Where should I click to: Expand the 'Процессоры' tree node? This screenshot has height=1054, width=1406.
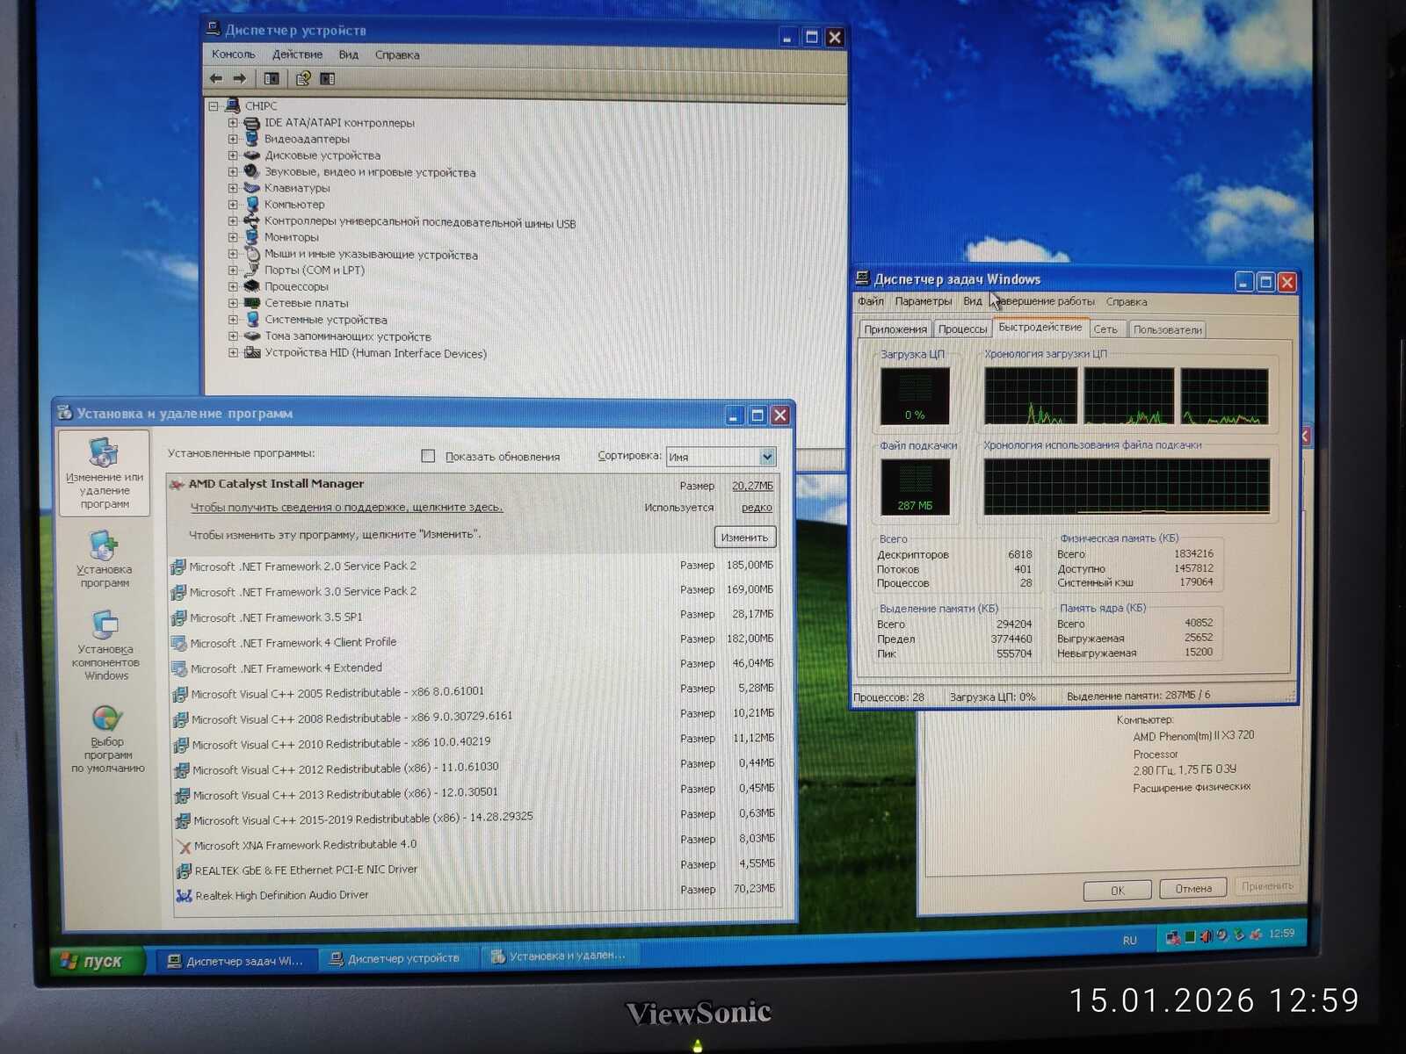click(x=233, y=286)
